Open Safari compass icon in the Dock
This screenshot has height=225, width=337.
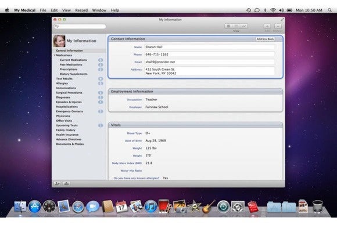(78, 207)
